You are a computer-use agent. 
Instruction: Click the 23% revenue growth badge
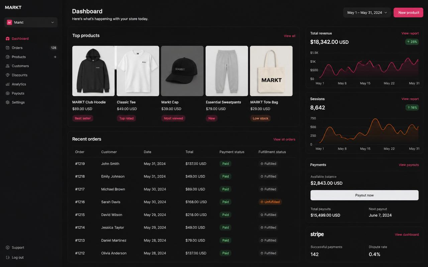[412, 42]
